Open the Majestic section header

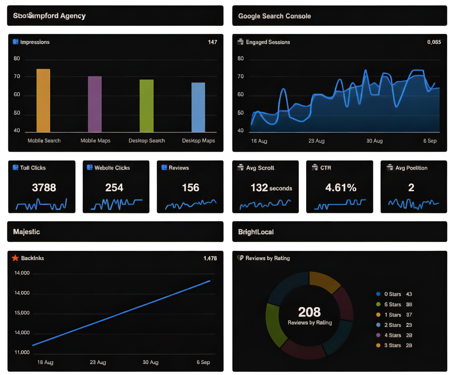coord(26,232)
